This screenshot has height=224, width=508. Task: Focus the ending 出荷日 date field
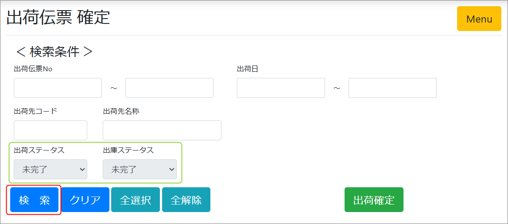pyautogui.click(x=392, y=88)
